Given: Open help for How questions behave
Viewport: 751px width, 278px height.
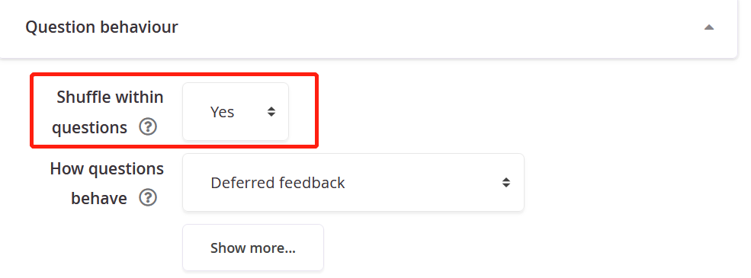Looking at the screenshot, I should 148,197.
